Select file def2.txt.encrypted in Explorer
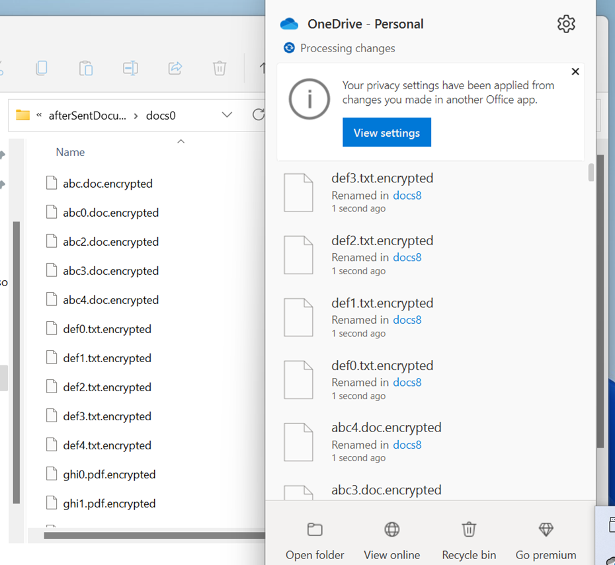 tap(107, 387)
